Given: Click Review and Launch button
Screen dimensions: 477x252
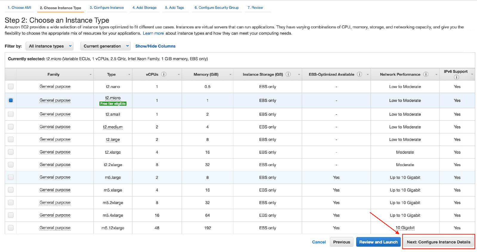Looking at the screenshot, I should point(378,242).
